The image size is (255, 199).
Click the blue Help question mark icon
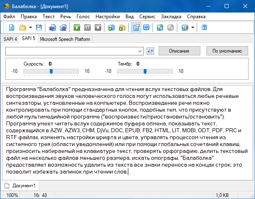(204, 28)
